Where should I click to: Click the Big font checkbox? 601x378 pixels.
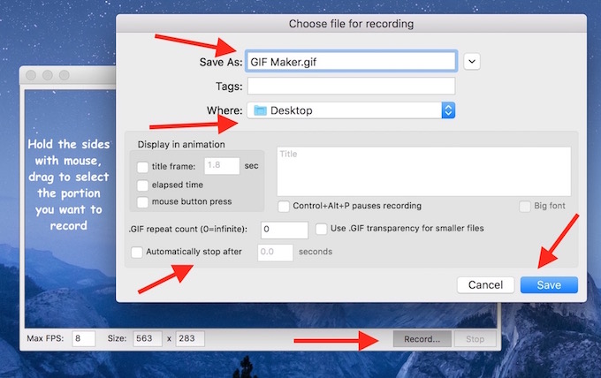[525, 207]
